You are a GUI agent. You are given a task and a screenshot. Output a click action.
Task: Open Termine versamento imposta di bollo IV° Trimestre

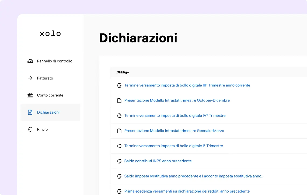click(175, 115)
